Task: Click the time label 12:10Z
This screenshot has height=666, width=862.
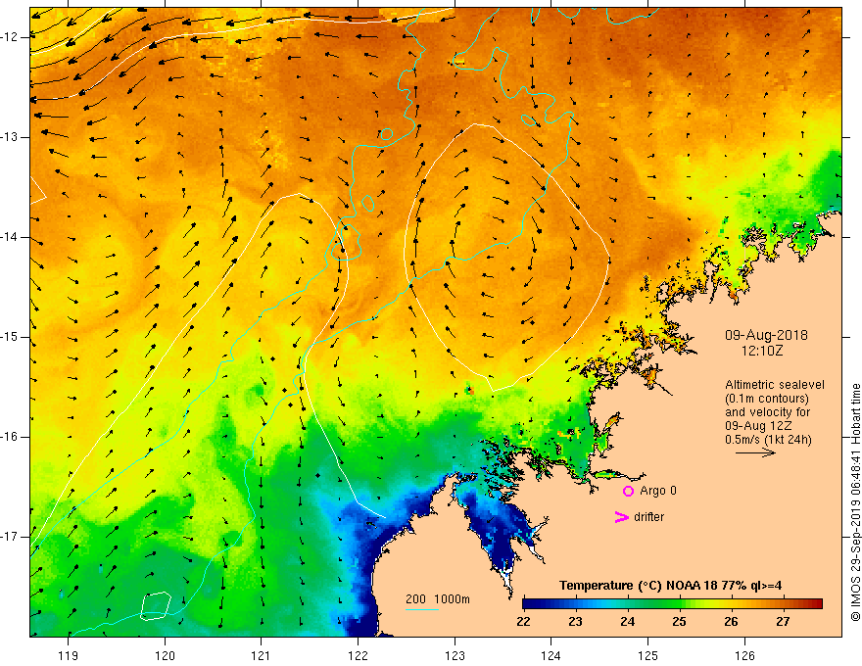Action: [x=761, y=350]
